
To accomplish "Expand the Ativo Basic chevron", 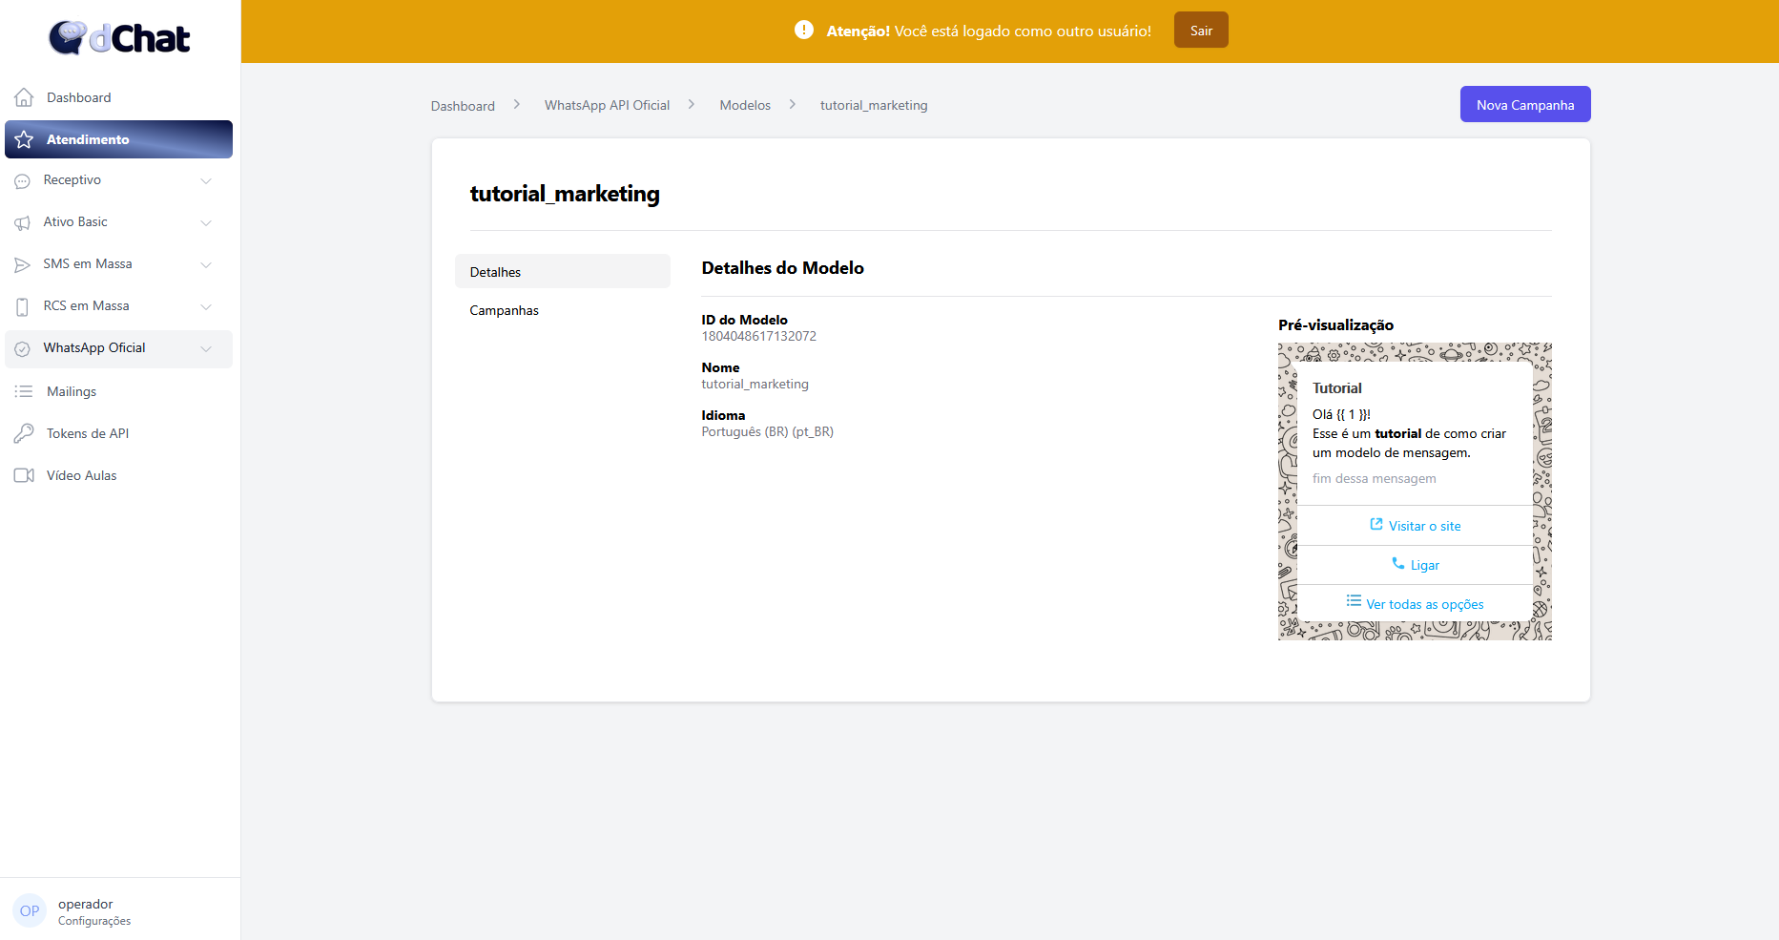I will [x=206, y=222].
